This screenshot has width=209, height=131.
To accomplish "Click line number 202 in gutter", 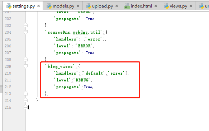I will (8, 19).
